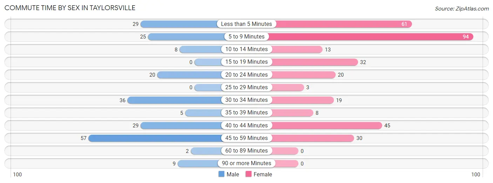This screenshot has height=183, width=493.
Task: Click the Male legend color swatch
Action: tap(222, 174)
